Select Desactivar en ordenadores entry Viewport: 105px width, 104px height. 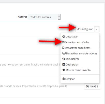click(80, 53)
